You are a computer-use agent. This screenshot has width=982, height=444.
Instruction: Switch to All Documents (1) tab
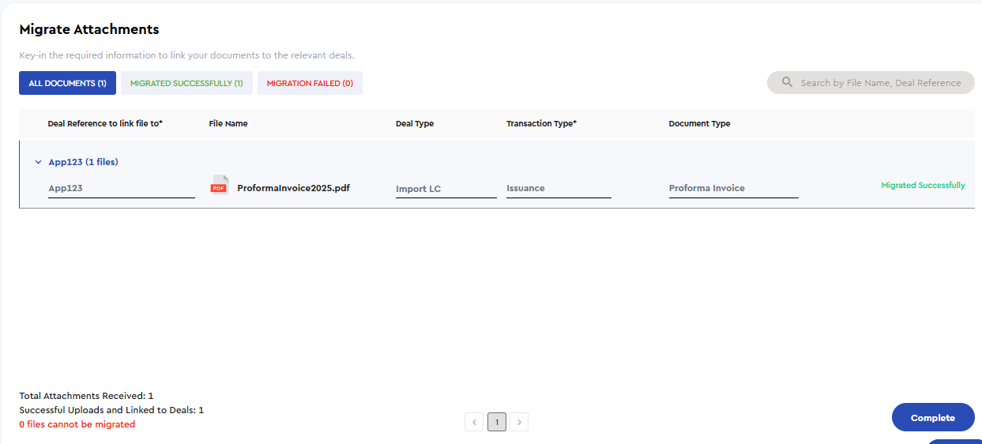tap(67, 83)
